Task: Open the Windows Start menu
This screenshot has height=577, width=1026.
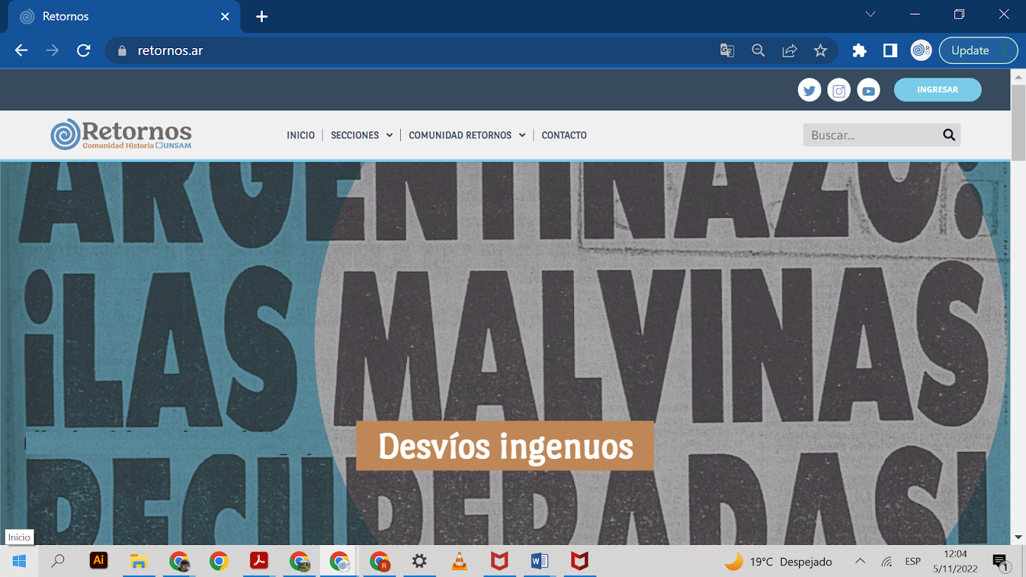Action: coord(19,562)
